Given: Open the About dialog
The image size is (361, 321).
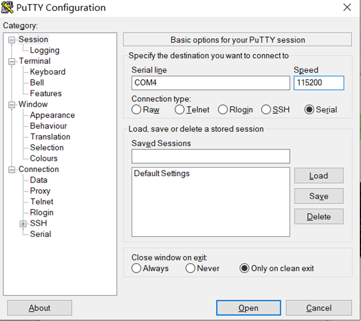Looking at the screenshot, I should click(40, 308).
